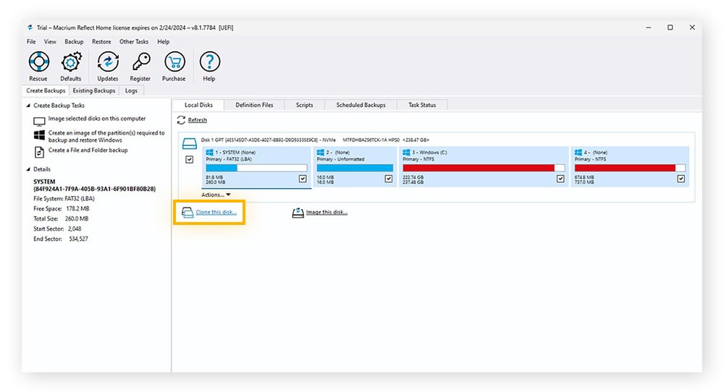Select Create a File and Folder backup
The image size is (724, 392).
(x=88, y=150)
